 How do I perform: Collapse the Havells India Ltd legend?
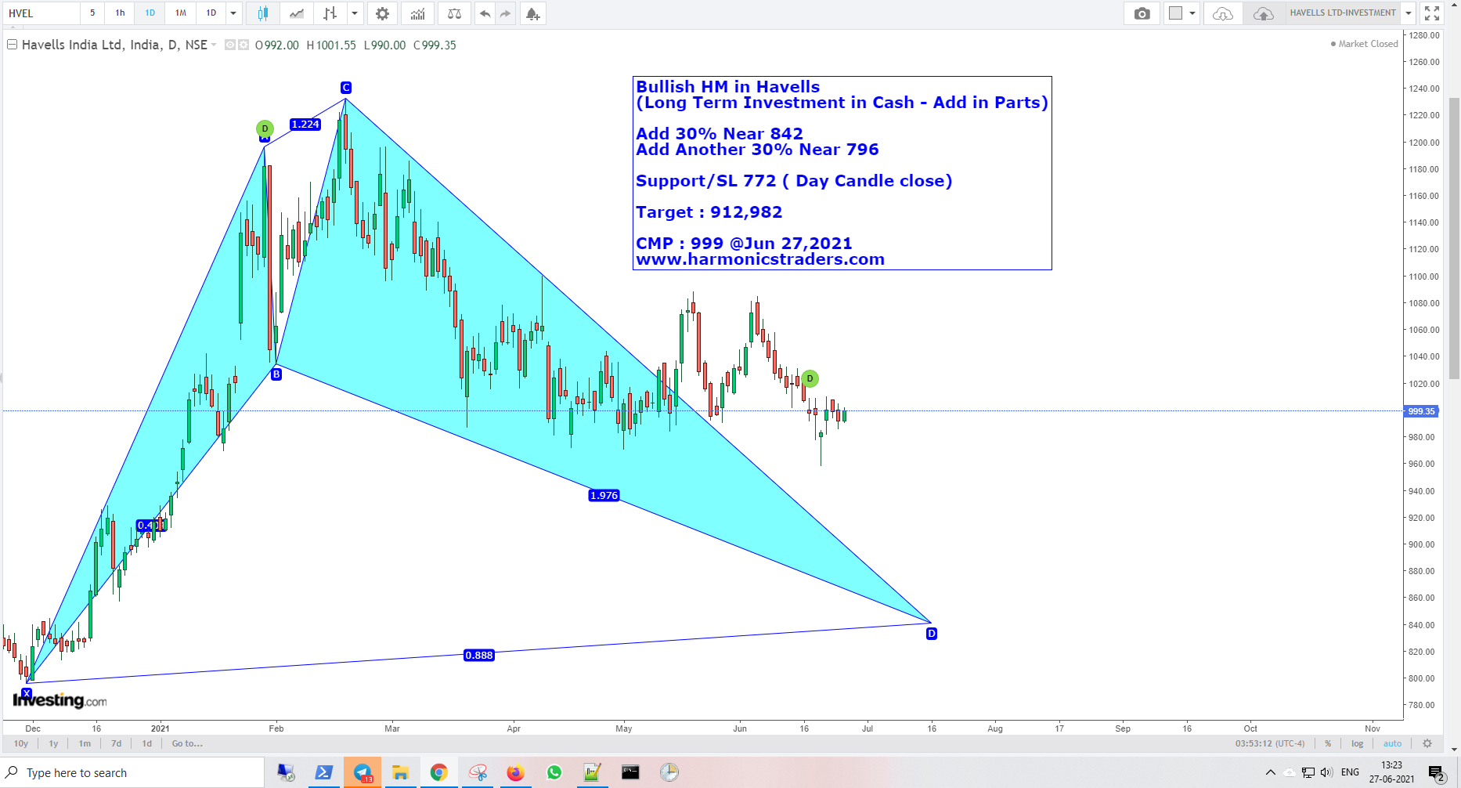(12, 45)
